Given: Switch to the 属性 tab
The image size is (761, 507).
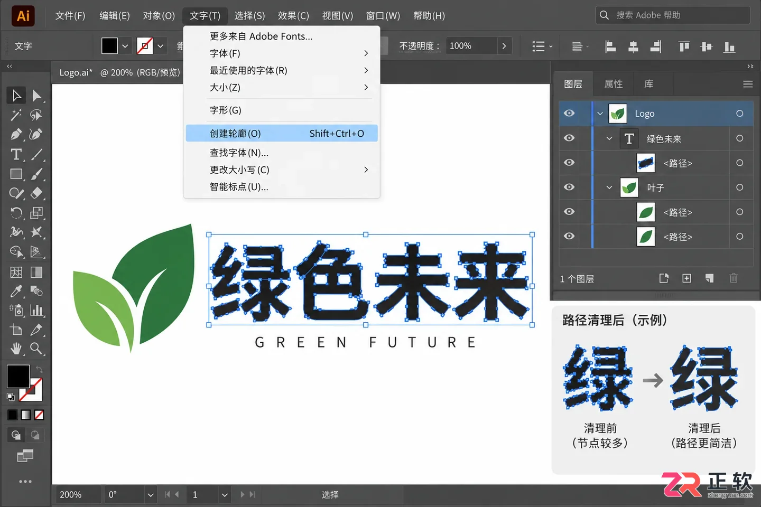Looking at the screenshot, I should pyautogui.click(x=614, y=84).
